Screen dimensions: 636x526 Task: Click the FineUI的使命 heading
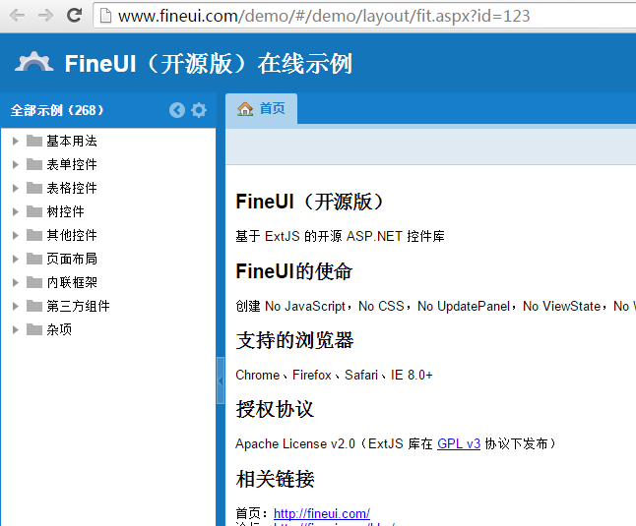pyautogui.click(x=294, y=271)
